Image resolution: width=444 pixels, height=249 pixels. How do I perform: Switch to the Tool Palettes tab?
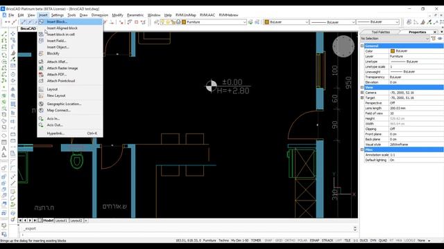click(381, 32)
